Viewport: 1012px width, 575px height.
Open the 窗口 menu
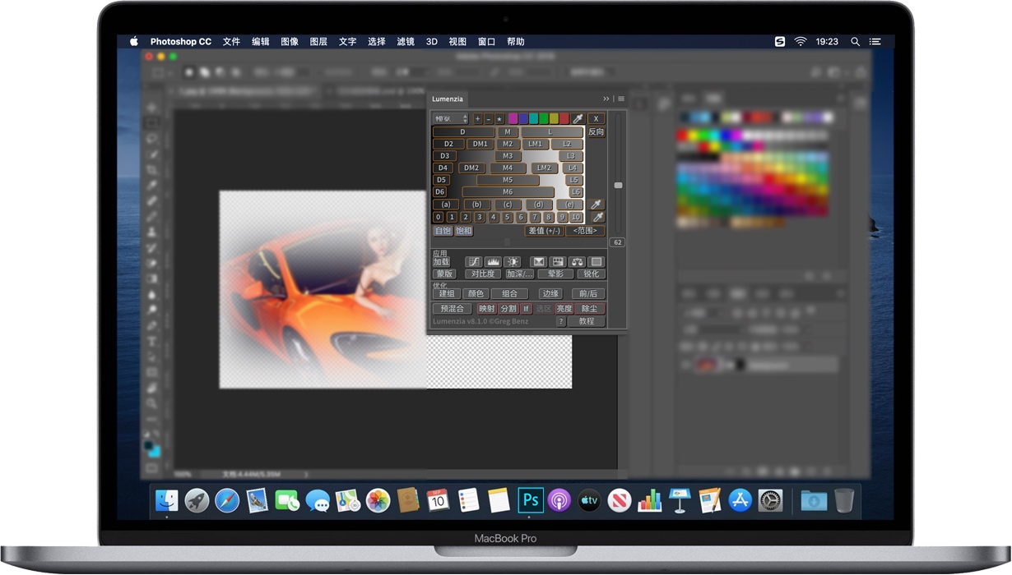pos(485,41)
